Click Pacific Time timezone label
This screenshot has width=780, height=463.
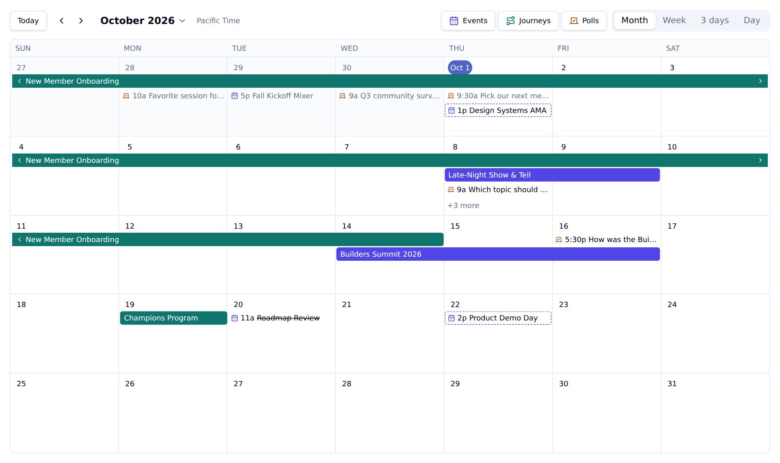coord(218,21)
